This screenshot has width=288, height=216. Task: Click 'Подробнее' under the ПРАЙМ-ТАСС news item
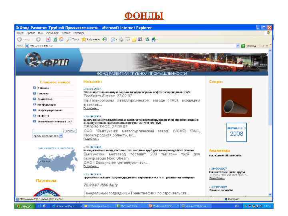coord(91,139)
